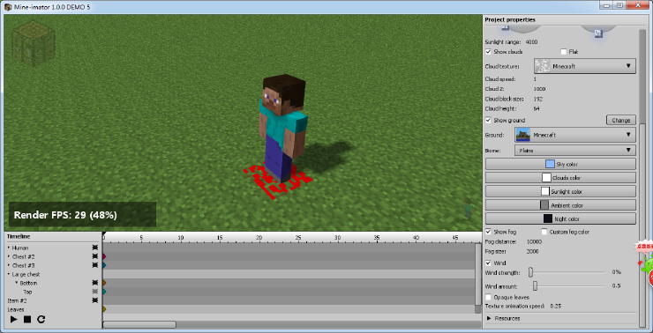This screenshot has height=333, width=653.
Task: Disable the Show clouds checkbox
Action: (x=489, y=52)
